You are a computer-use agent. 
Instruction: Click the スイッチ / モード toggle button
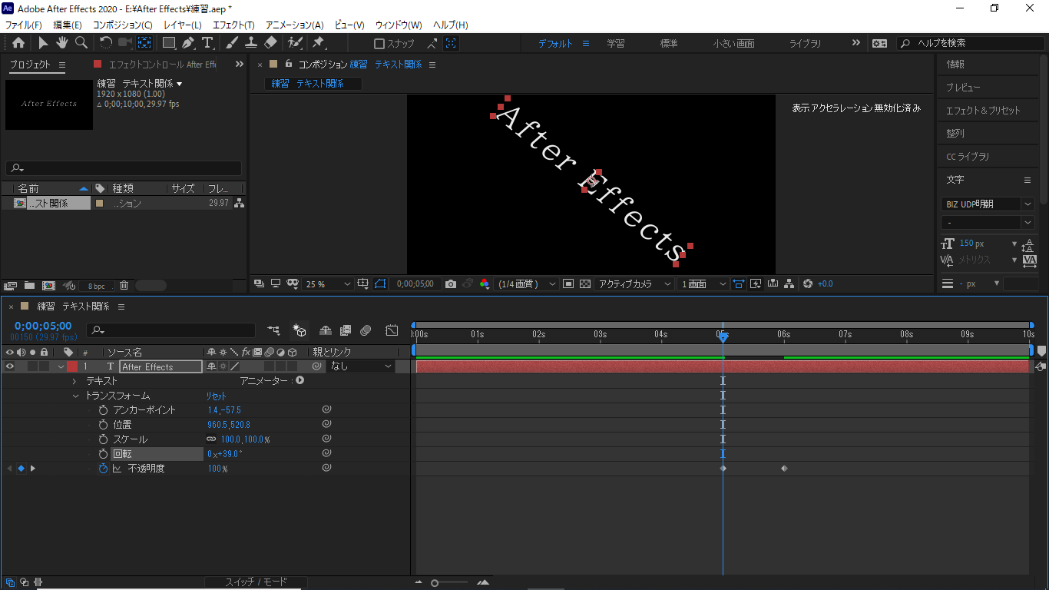256,582
